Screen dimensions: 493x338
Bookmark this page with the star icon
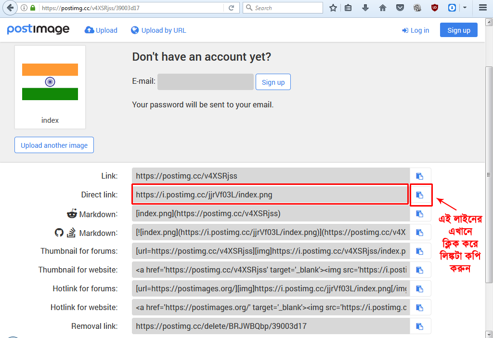(x=333, y=8)
